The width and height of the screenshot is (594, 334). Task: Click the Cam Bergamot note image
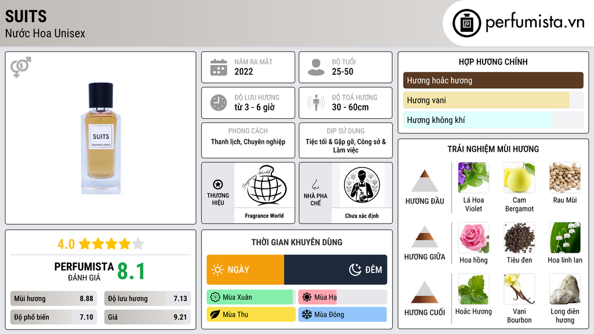pos(519,177)
